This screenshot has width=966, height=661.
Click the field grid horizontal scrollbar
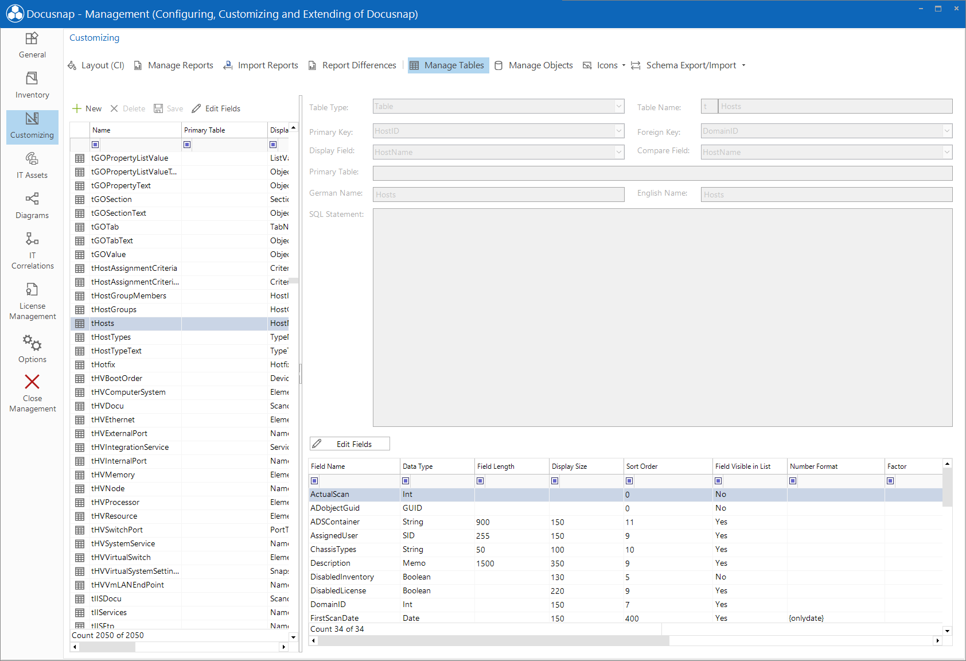click(x=493, y=640)
